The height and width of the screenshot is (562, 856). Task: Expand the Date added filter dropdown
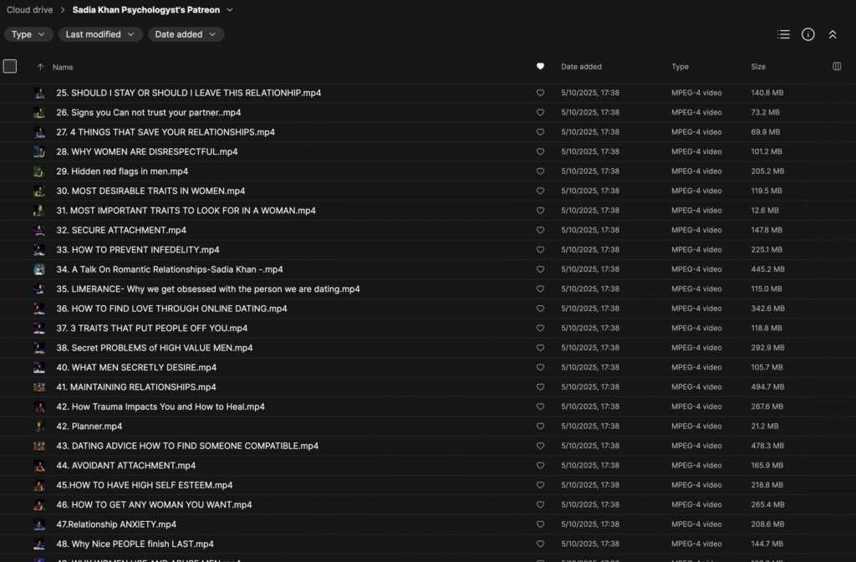pyautogui.click(x=186, y=34)
